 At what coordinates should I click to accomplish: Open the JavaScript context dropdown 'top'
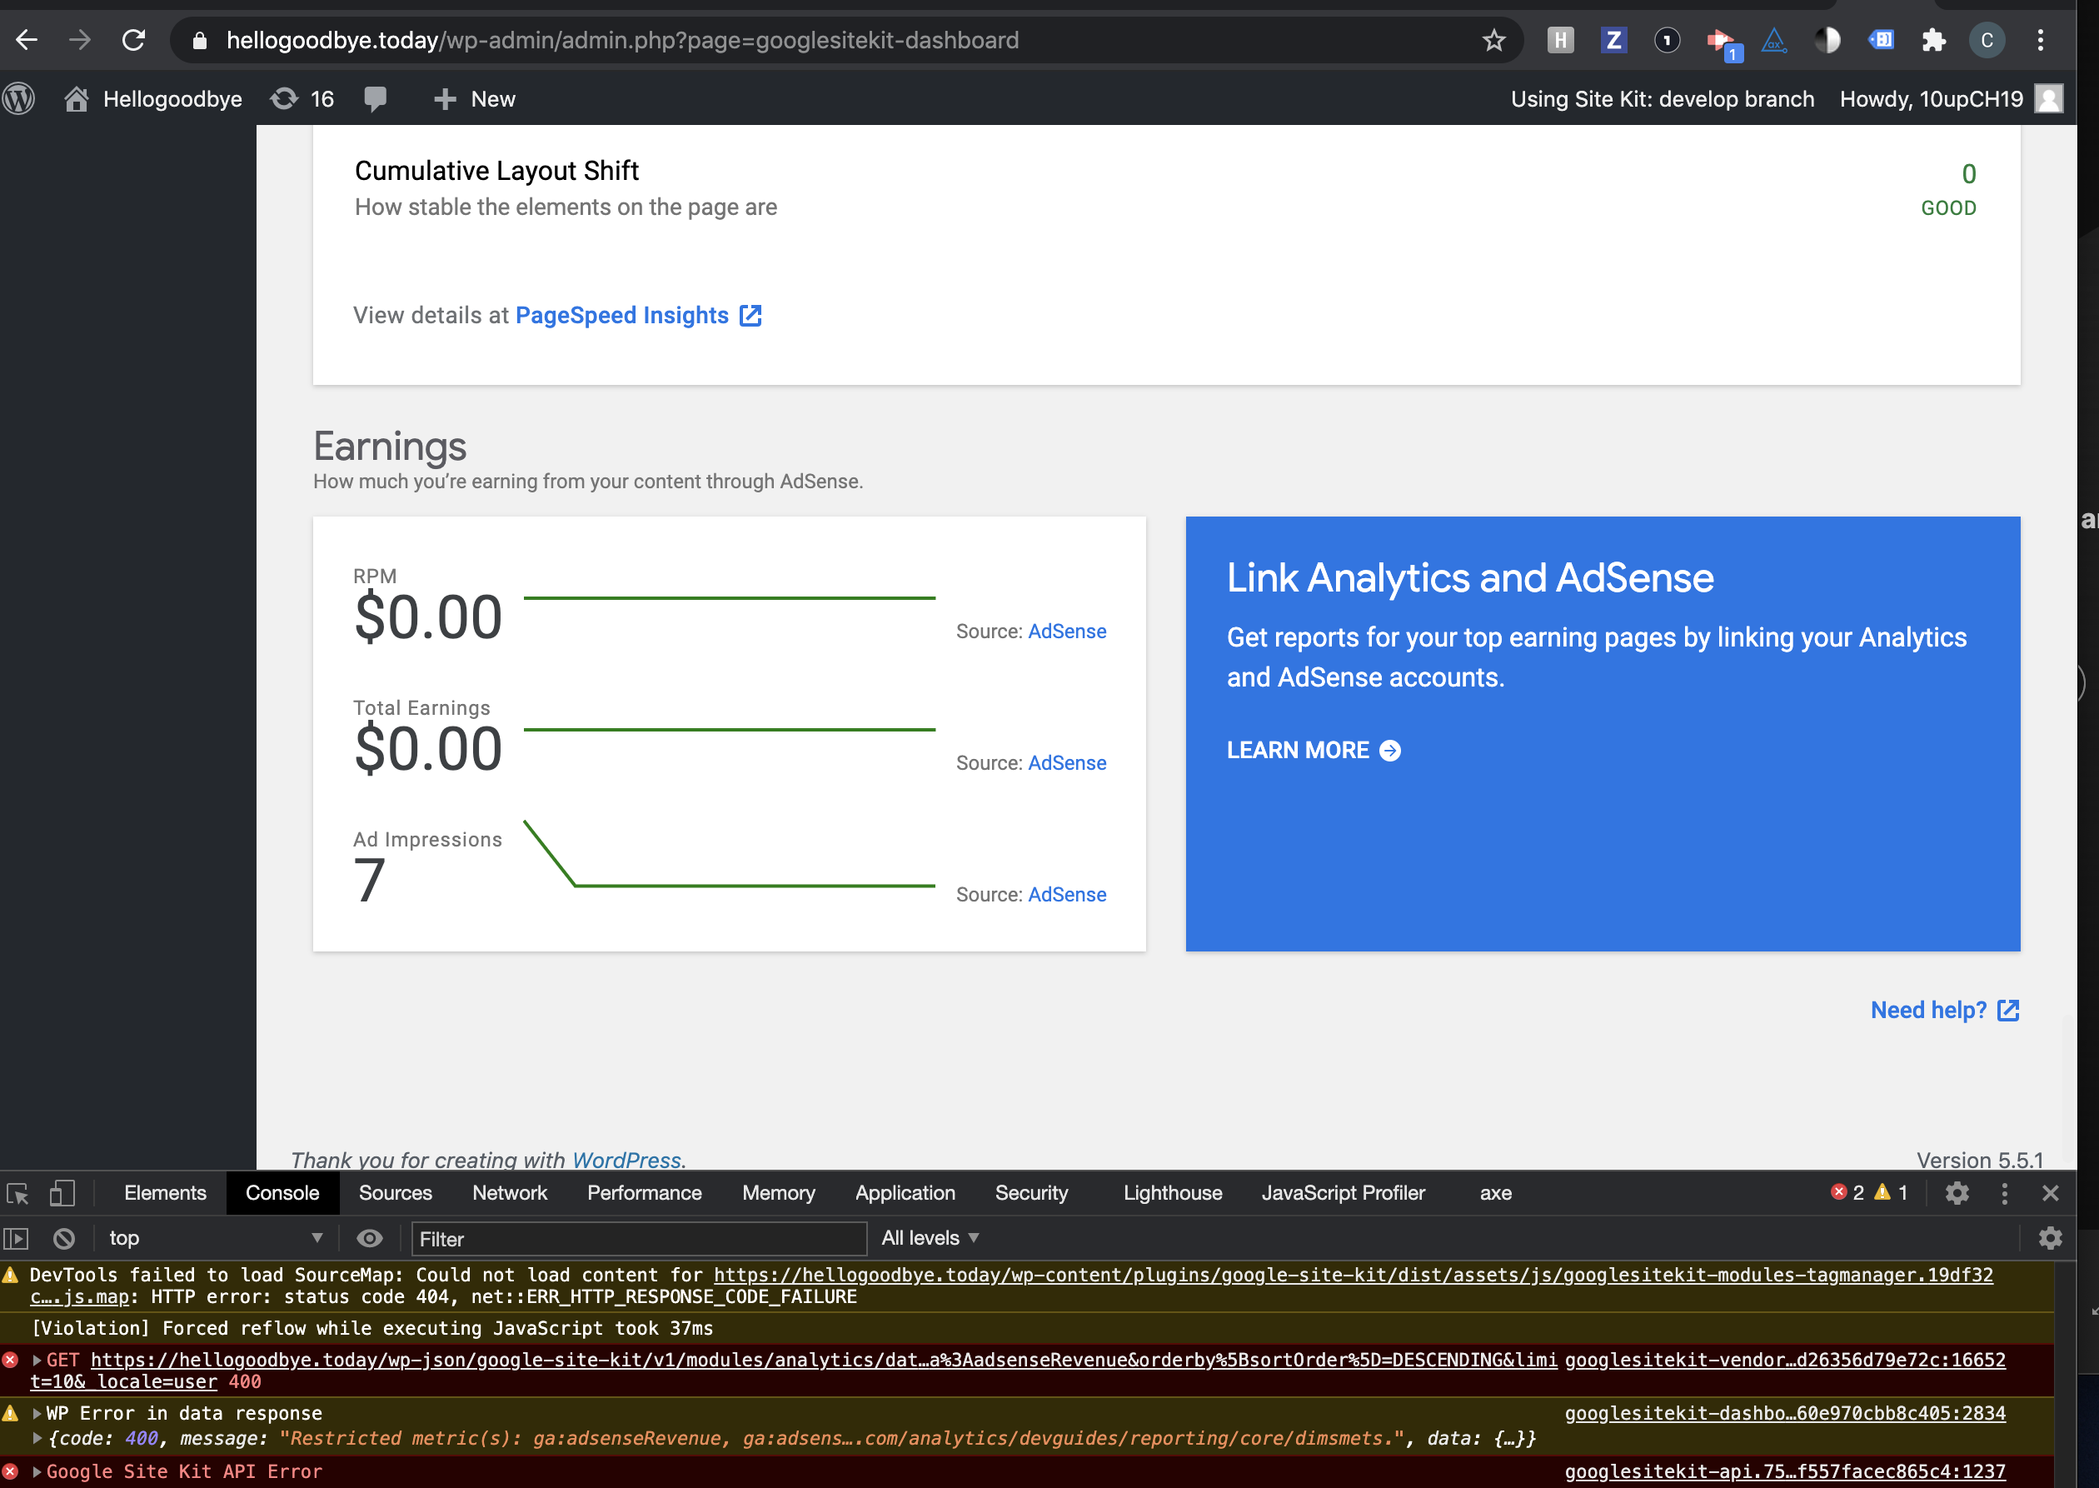click(x=215, y=1239)
